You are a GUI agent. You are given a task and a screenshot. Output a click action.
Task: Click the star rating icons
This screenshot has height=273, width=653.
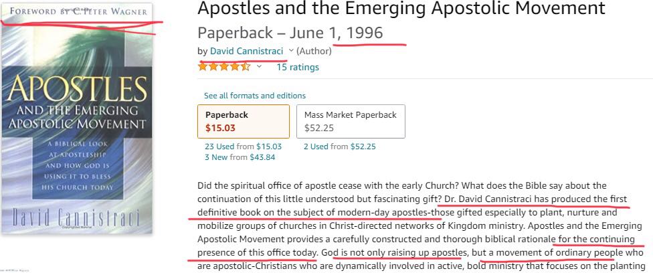tap(223, 66)
